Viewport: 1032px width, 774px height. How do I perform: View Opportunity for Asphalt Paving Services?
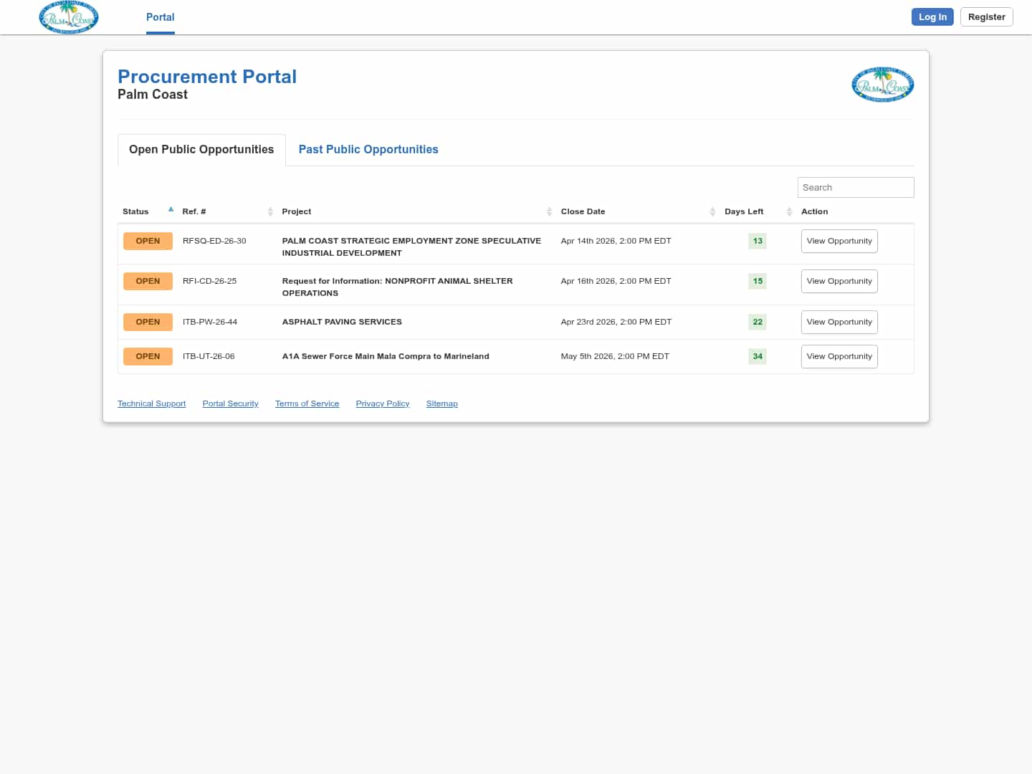pos(838,322)
